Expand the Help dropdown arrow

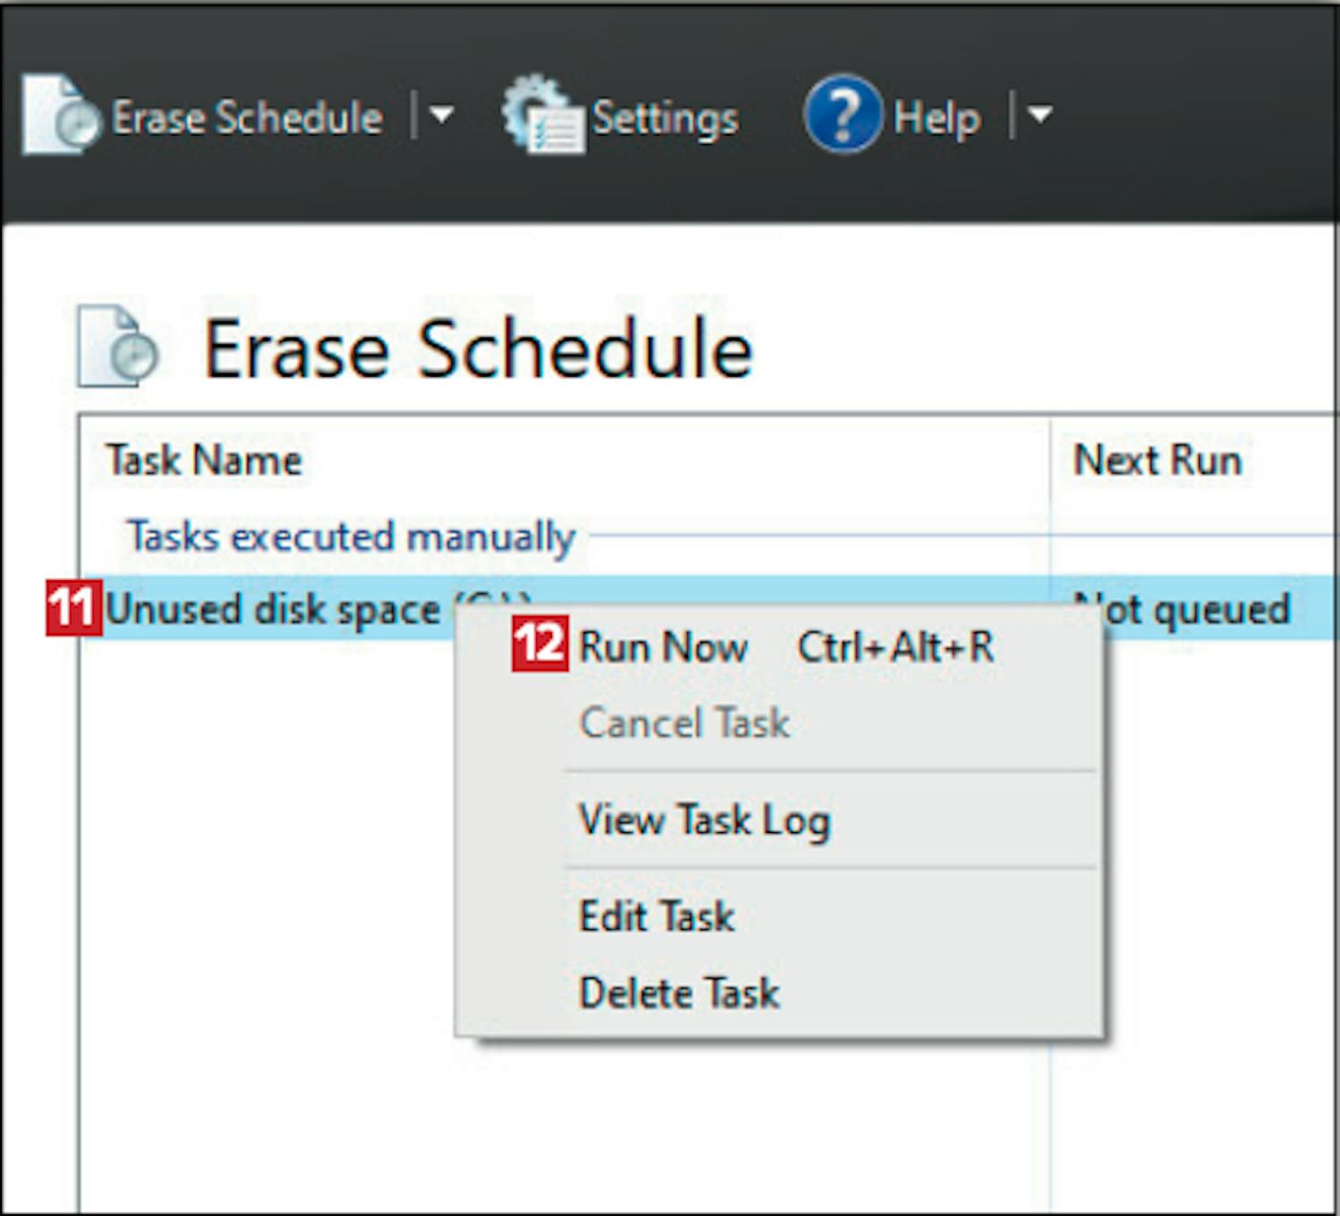(1039, 115)
